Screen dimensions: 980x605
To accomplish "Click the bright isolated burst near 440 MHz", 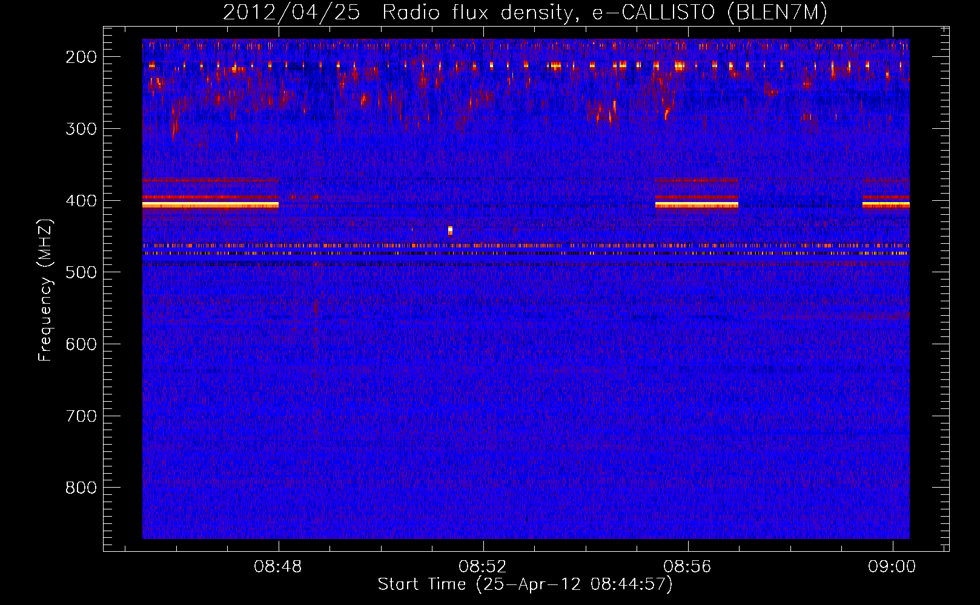I will click(x=450, y=230).
